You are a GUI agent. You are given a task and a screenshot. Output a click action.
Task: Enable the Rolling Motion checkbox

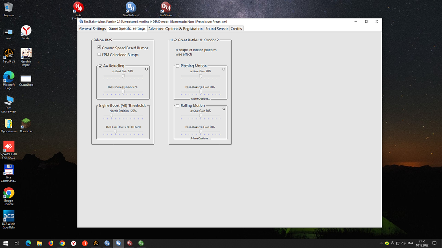coord(178,105)
